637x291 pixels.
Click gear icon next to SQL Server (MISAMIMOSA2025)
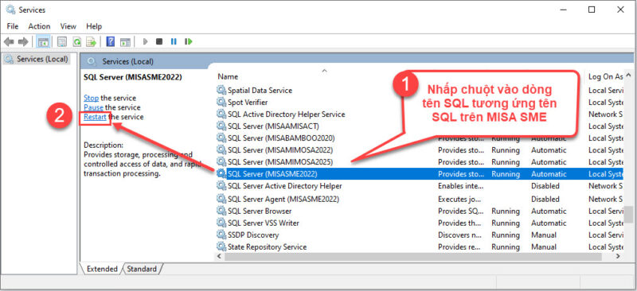point(221,162)
